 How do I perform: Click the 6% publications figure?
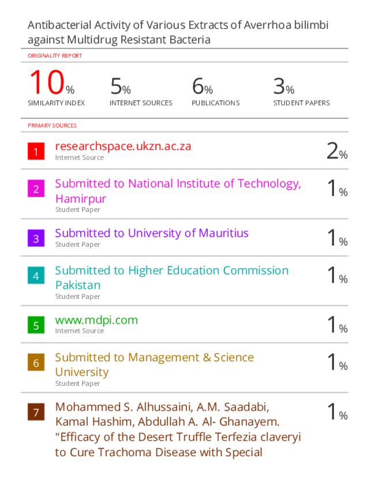click(x=202, y=86)
